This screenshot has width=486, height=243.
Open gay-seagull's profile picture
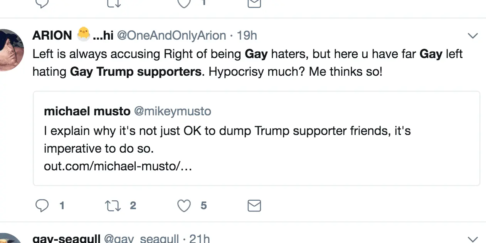pyautogui.click(x=11, y=239)
